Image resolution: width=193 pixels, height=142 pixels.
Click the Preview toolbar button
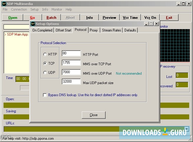[109, 18]
